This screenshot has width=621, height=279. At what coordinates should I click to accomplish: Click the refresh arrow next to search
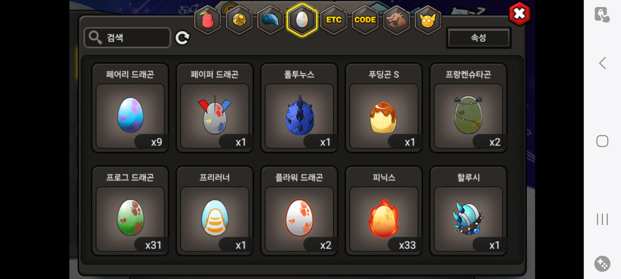pos(182,38)
